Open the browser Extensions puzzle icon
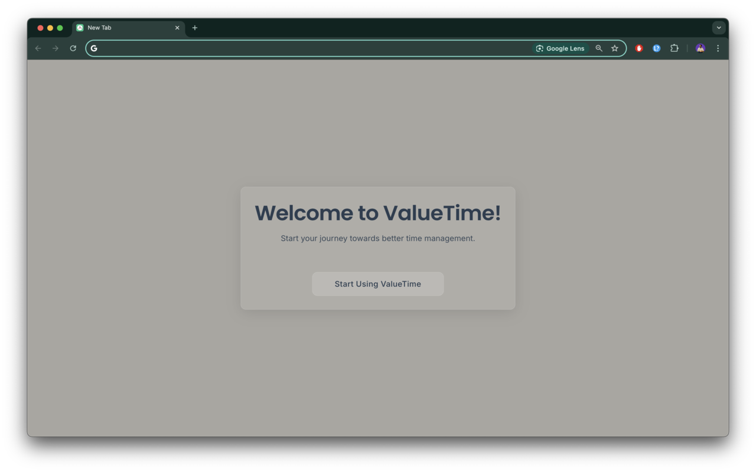 674,48
